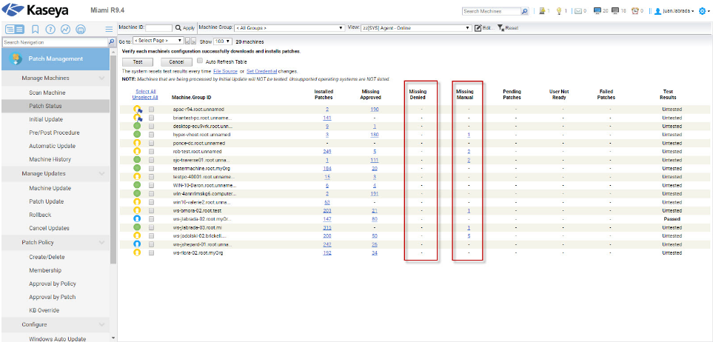
Task: Click the Patch Management module icon
Action: (x=16, y=58)
